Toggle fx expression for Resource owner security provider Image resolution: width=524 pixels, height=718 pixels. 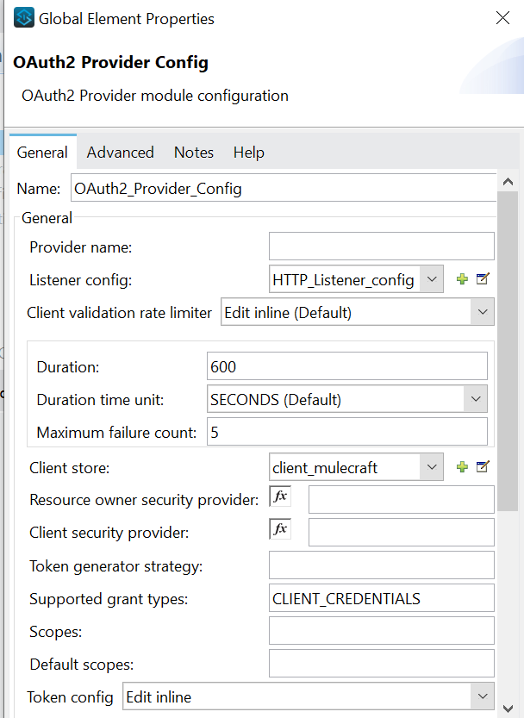[280, 497]
